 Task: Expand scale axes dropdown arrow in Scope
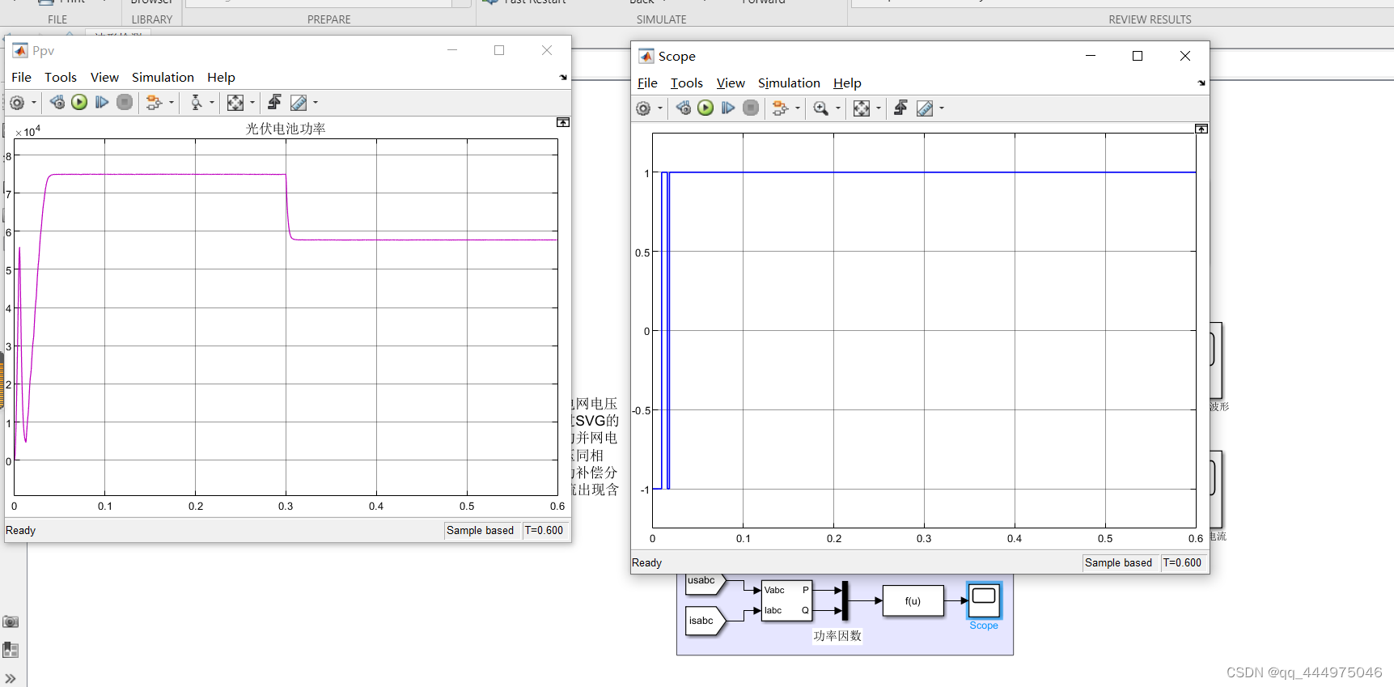[x=879, y=108]
